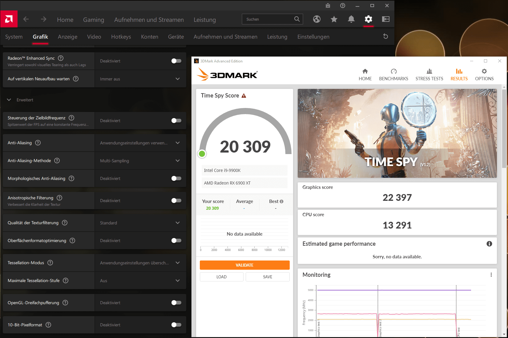
Task: Open Tessellation-Modus dropdown
Action: 140,263
